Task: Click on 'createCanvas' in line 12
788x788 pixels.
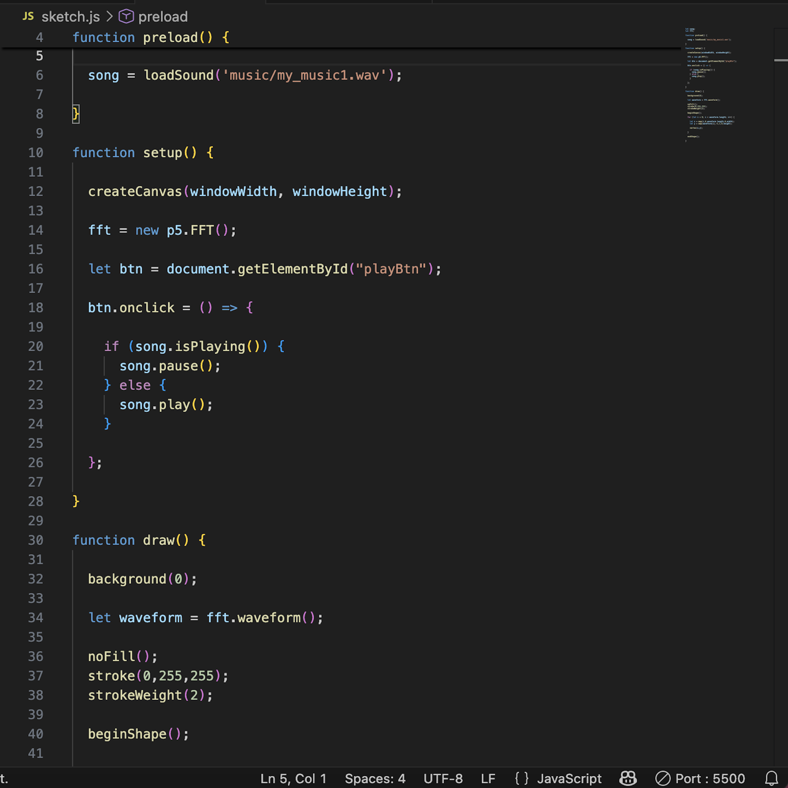Action: 135,191
